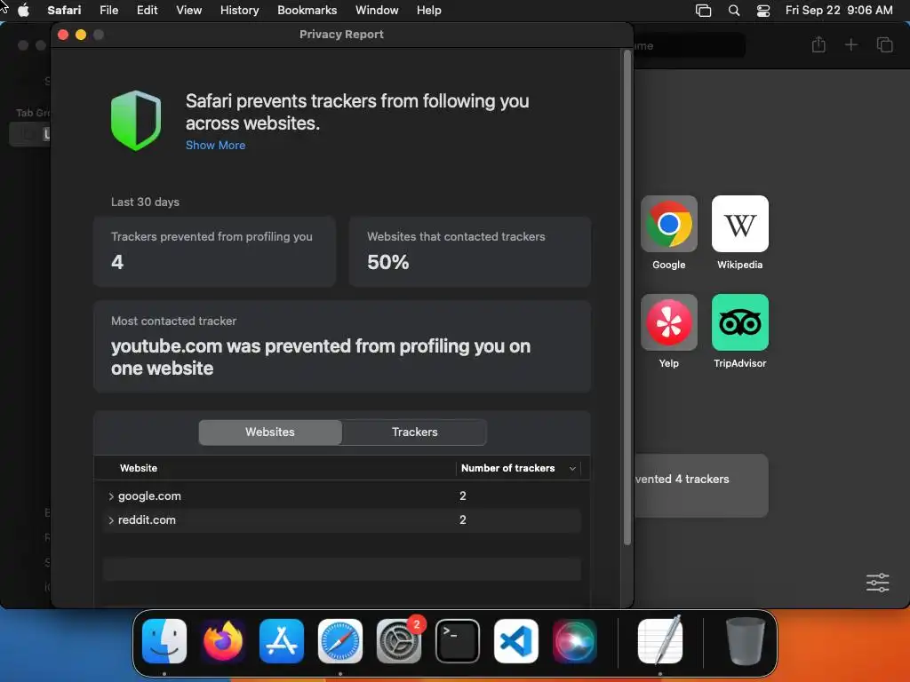
Task: Show tab overview in Safari toolbar
Action: pyautogui.click(x=884, y=44)
